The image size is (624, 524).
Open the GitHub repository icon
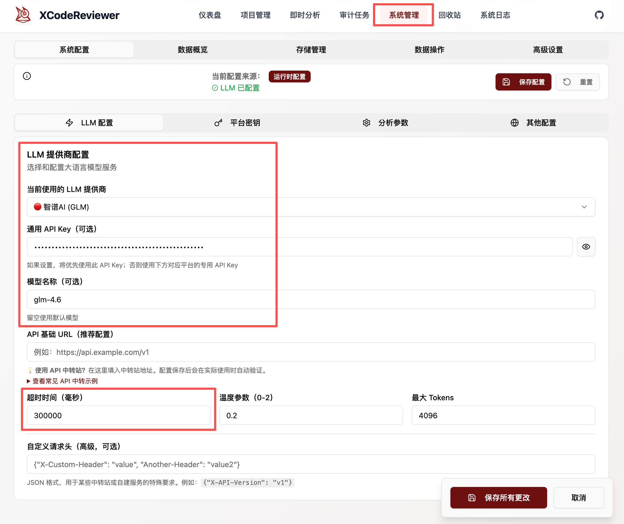point(599,15)
